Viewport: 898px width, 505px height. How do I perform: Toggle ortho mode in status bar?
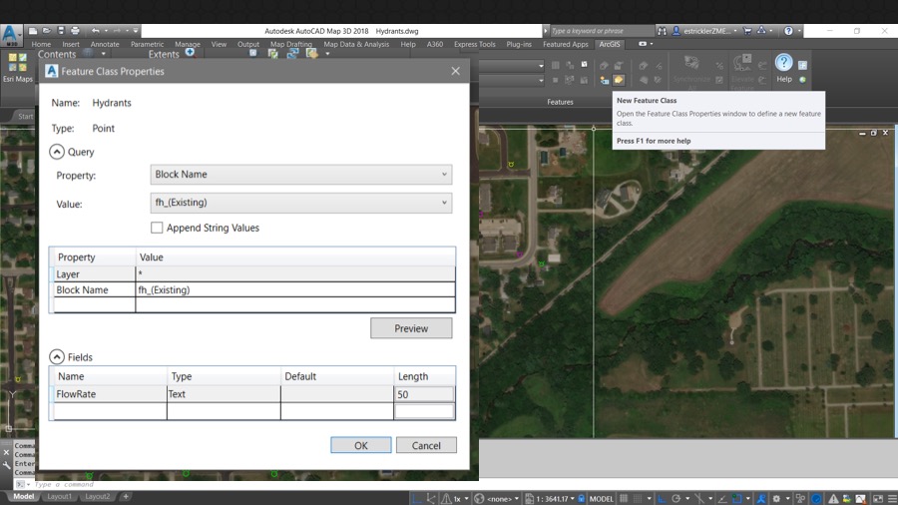tap(662, 499)
